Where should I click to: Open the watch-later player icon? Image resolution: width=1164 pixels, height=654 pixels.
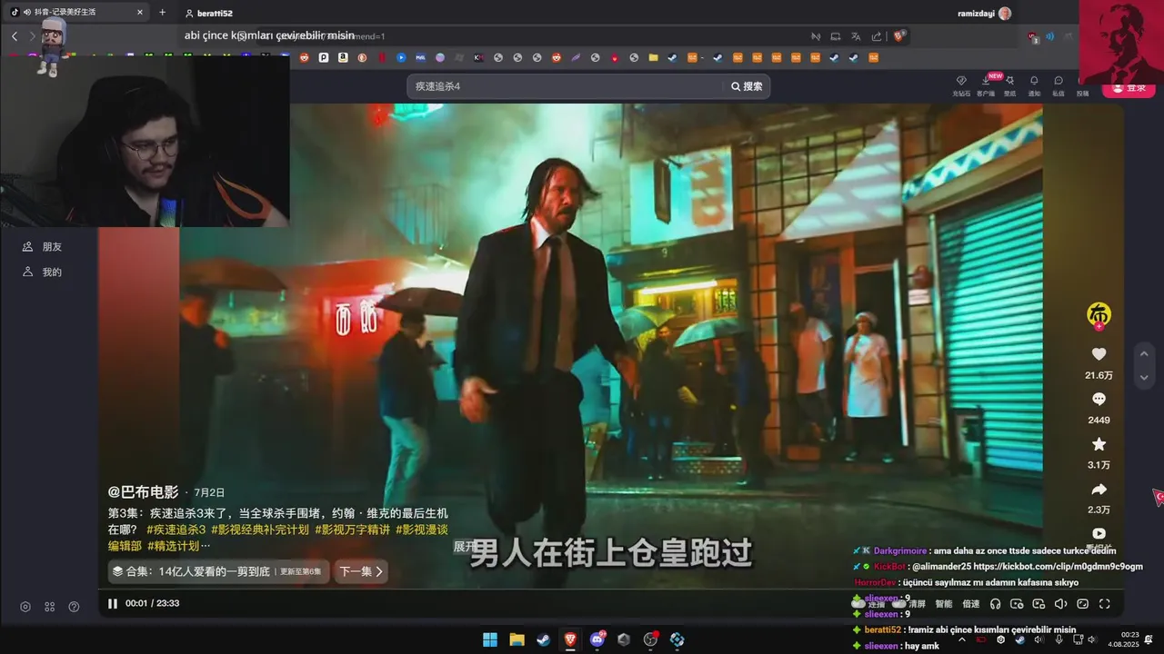coord(1017,604)
